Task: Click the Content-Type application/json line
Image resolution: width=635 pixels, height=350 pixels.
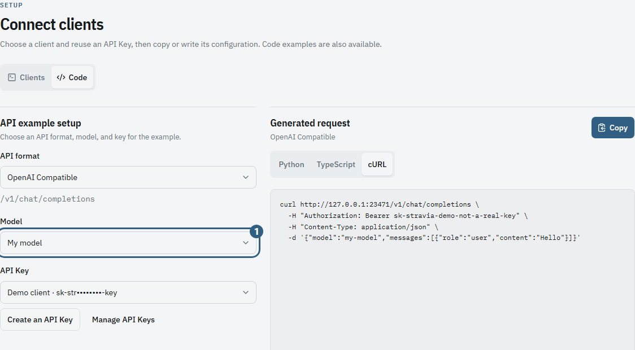Action: pos(363,227)
